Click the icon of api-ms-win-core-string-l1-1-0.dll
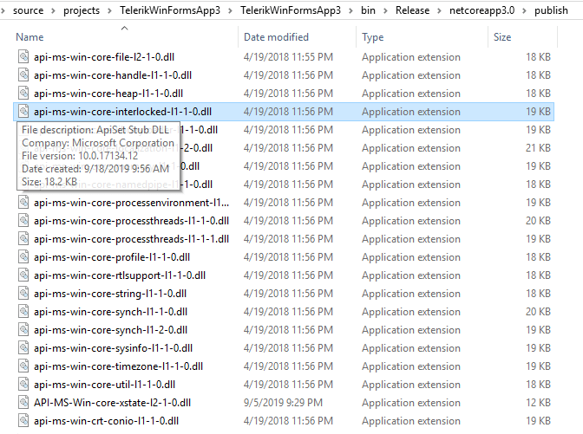583x434 pixels. pos(23,294)
